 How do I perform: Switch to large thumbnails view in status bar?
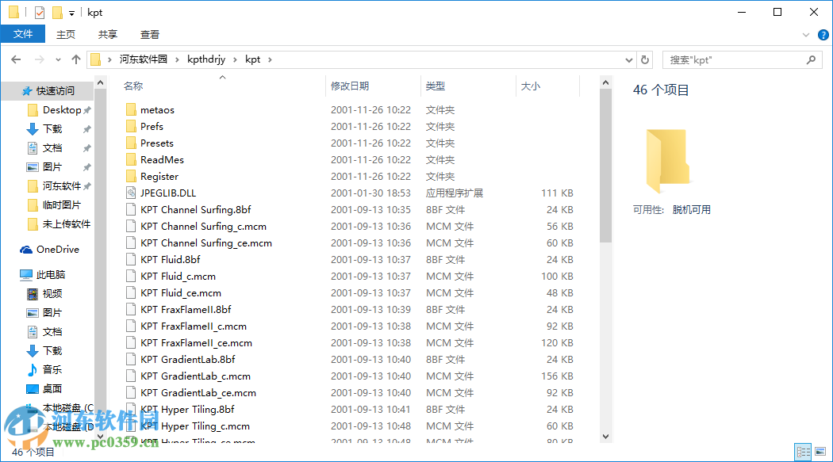coord(820,451)
